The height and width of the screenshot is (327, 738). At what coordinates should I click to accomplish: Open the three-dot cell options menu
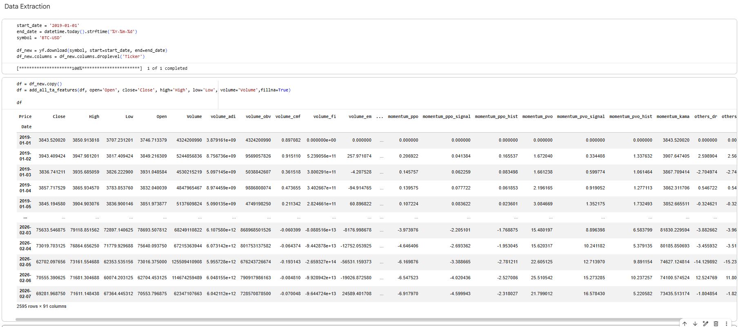(726, 324)
